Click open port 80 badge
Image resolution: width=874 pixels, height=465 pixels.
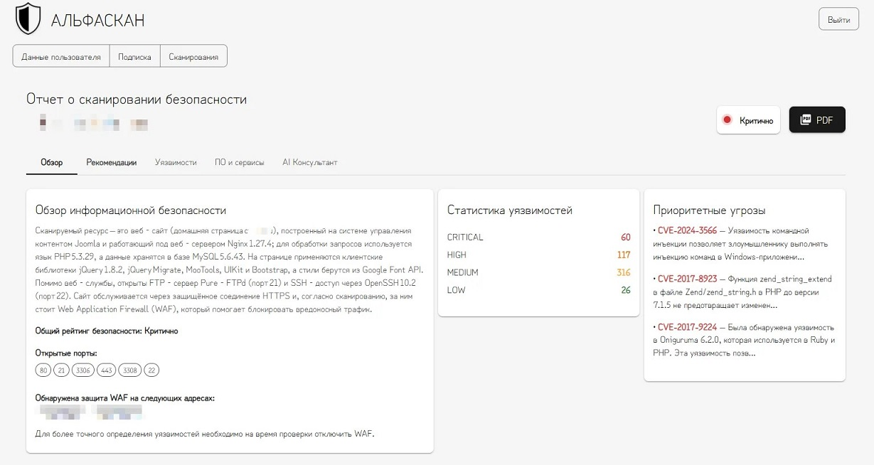point(43,370)
